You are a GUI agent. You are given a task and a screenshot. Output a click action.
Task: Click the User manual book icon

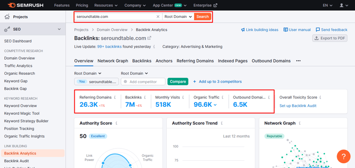[285, 30]
